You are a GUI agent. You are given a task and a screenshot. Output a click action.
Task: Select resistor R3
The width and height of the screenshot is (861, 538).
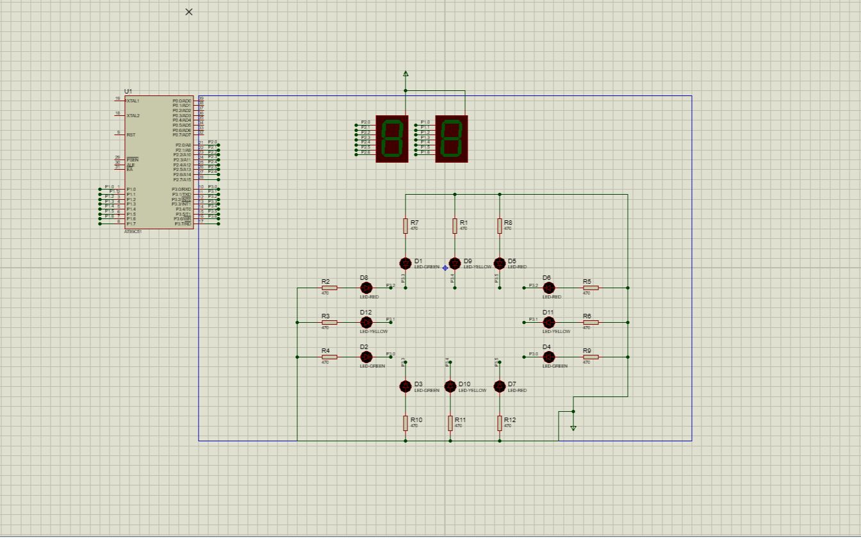tap(329, 322)
